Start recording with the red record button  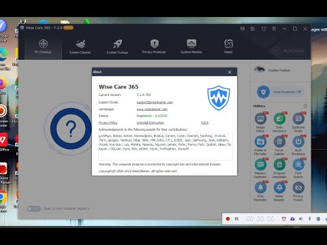pos(228,218)
